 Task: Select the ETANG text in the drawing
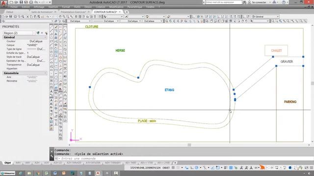point(169,90)
